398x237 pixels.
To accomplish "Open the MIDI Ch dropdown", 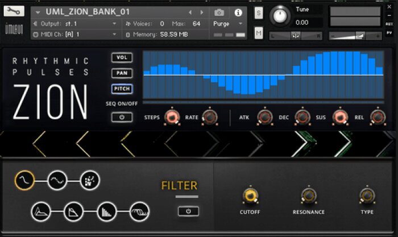I will pyautogui.click(x=114, y=34).
